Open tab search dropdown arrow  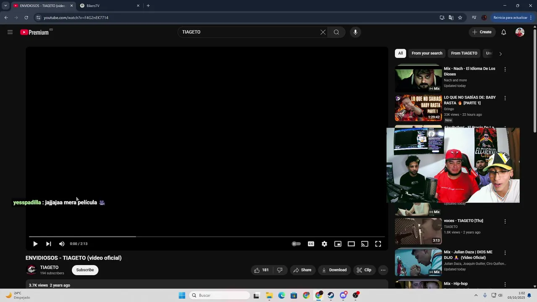click(5, 6)
